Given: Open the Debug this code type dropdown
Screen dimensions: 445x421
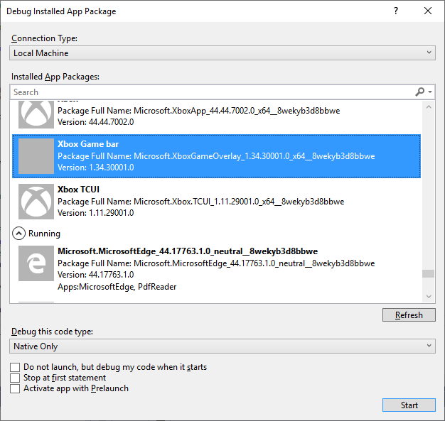Looking at the screenshot, I should [222, 346].
